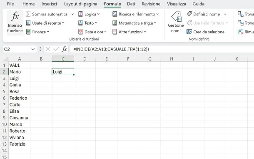Switch to the Layout di pagina tab
Viewport: 254px width, 159px height.
(x=81, y=4)
